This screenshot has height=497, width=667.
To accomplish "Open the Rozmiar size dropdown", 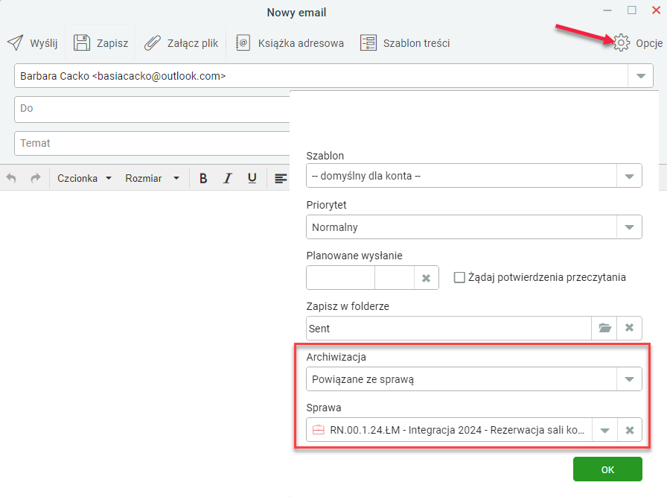I will [152, 178].
